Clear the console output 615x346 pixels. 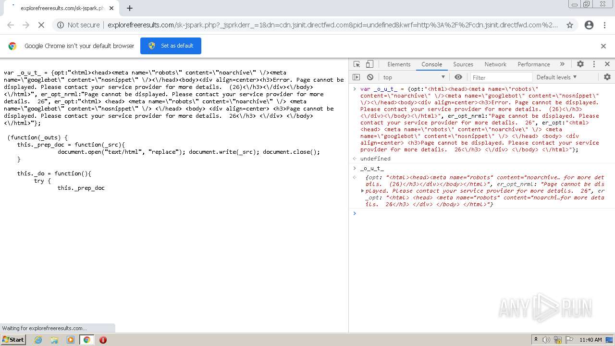370,77
